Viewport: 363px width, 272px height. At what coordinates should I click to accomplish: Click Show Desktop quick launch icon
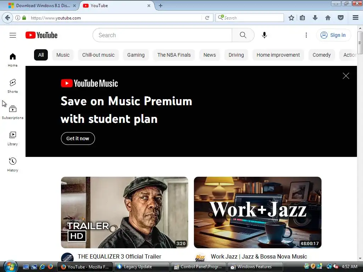click(26, 267)
